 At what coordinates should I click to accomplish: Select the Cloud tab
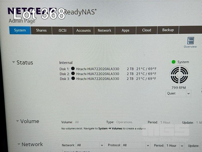146,30
